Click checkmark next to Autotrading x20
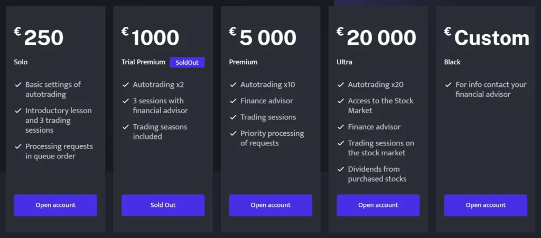The height and width of the screenshot is (238, 541). point(341,85)
